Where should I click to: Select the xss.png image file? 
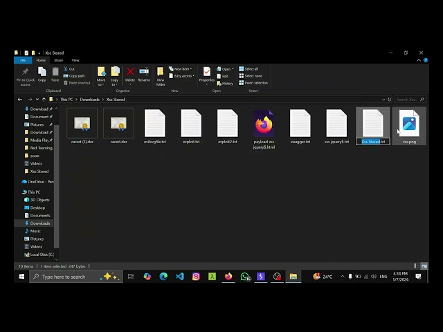point(409,126)
